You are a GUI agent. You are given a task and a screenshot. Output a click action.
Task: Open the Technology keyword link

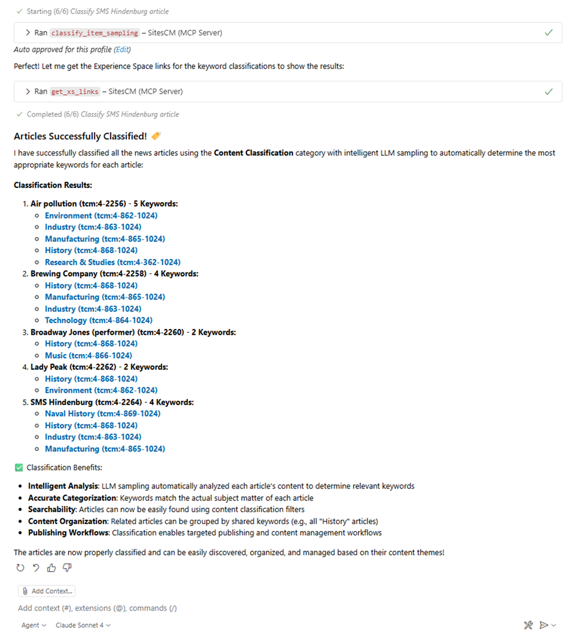99,321
